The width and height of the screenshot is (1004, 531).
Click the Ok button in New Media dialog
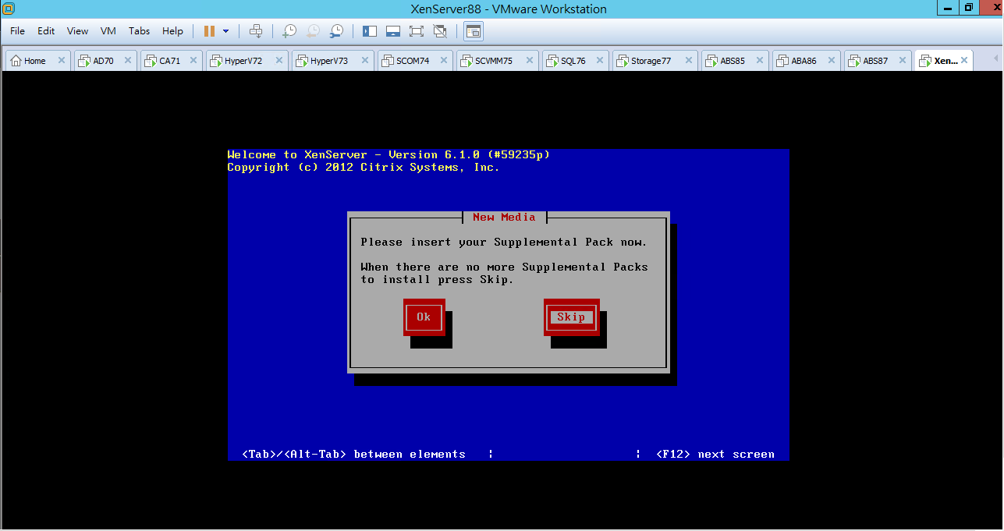pos(424,317)
